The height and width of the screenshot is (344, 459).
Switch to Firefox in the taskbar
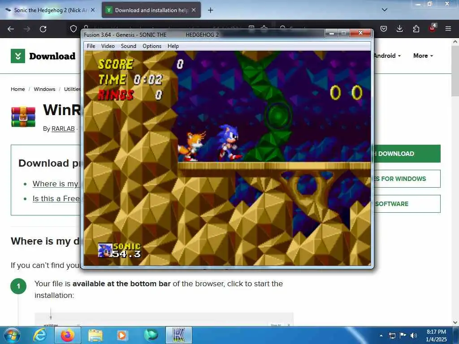pyautogui.click(x=68, y=335)
